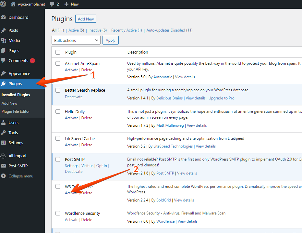Click the Users person icon
This screenshot has width=302, height=233.
coord(3,123)
